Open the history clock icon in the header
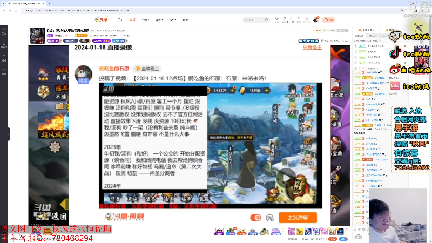Screen dimensions: 432x243 tap(276, 19)
